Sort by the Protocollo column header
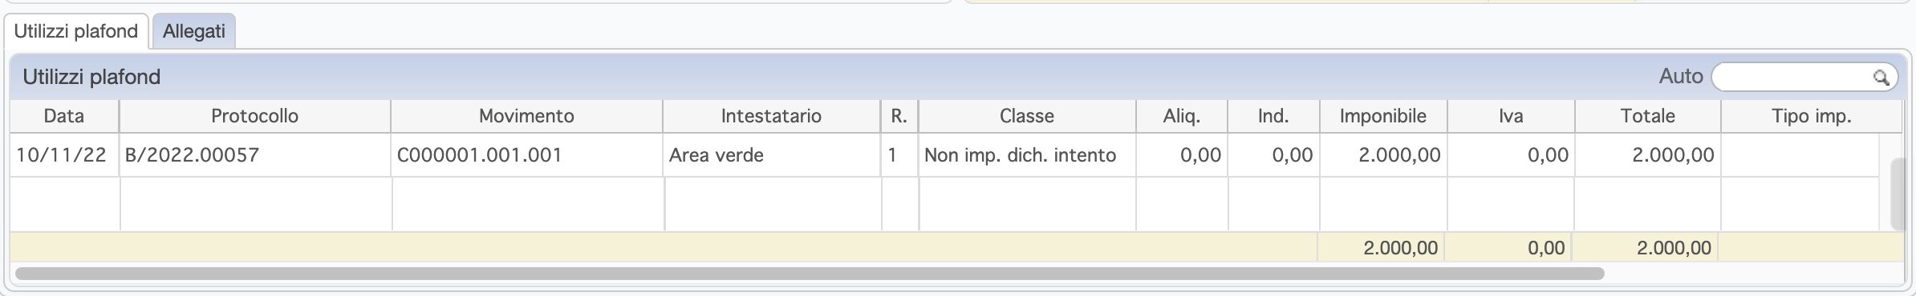Screen dimensions: 1916x296 tap(255, 116)
